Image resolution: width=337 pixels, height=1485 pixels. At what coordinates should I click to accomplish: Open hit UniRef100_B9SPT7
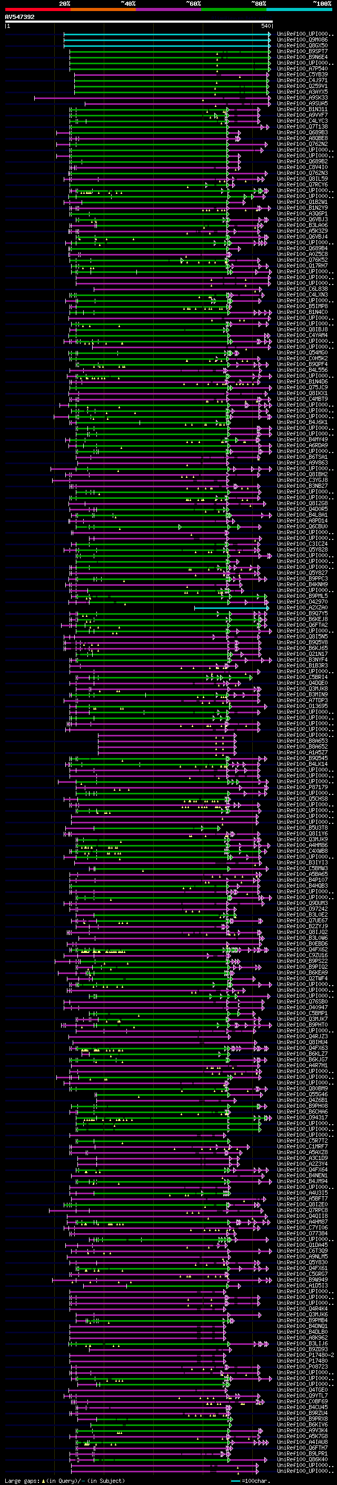point(302,51)
